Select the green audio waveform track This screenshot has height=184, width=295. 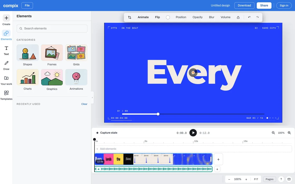coord(153,169)
